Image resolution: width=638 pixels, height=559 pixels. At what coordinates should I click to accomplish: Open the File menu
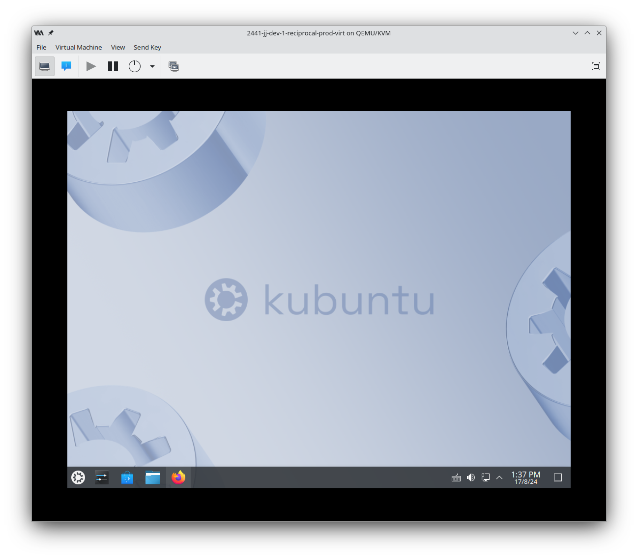pyautogui.click(x=41, y=47)
